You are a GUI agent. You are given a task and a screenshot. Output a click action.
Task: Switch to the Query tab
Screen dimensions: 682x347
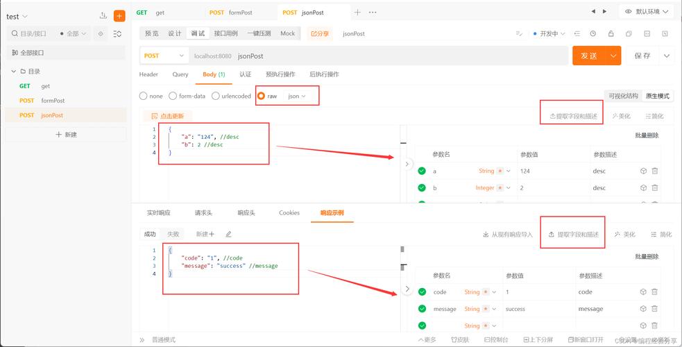(x=180, y=74)
